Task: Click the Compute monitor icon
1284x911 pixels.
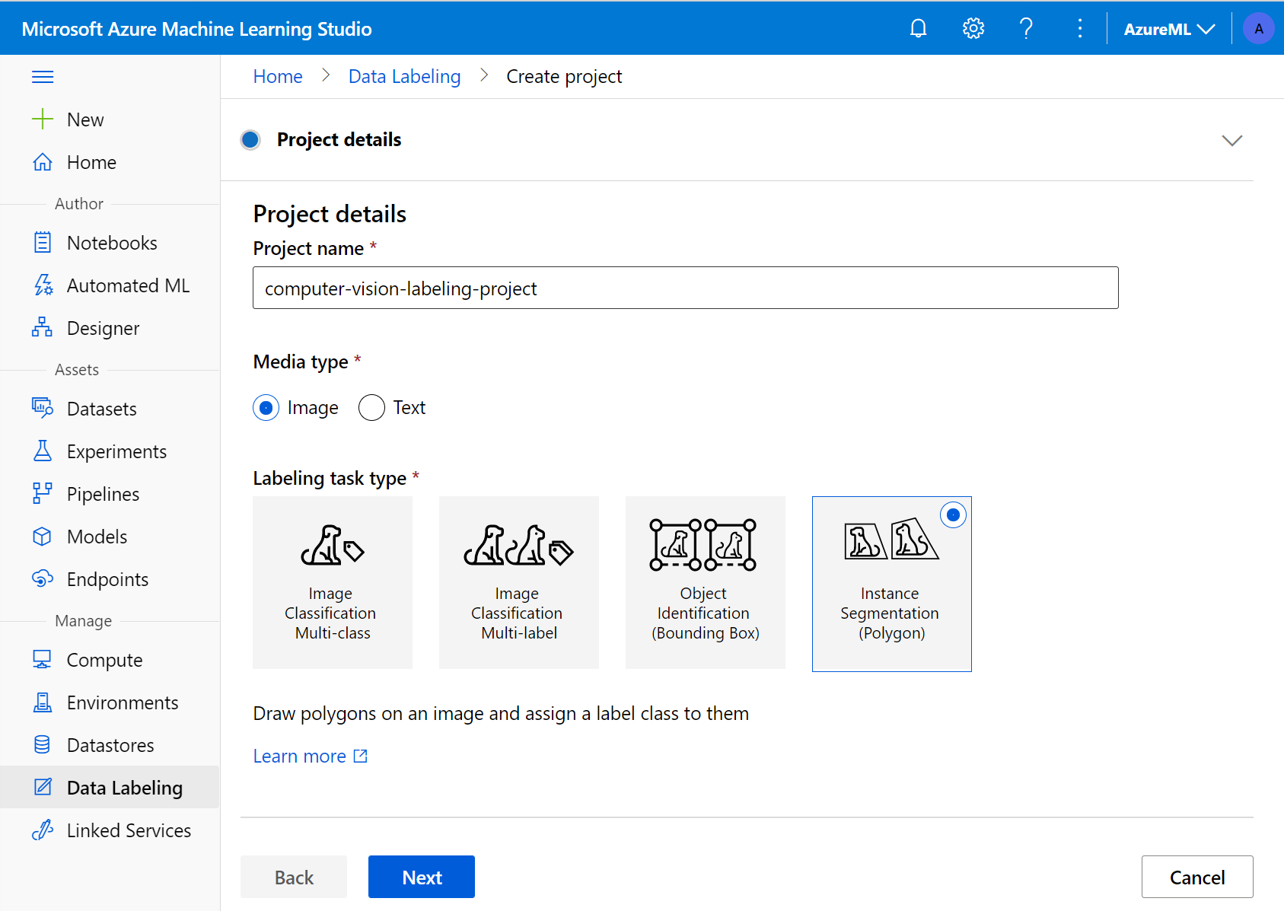Action: tap(43, 660)
